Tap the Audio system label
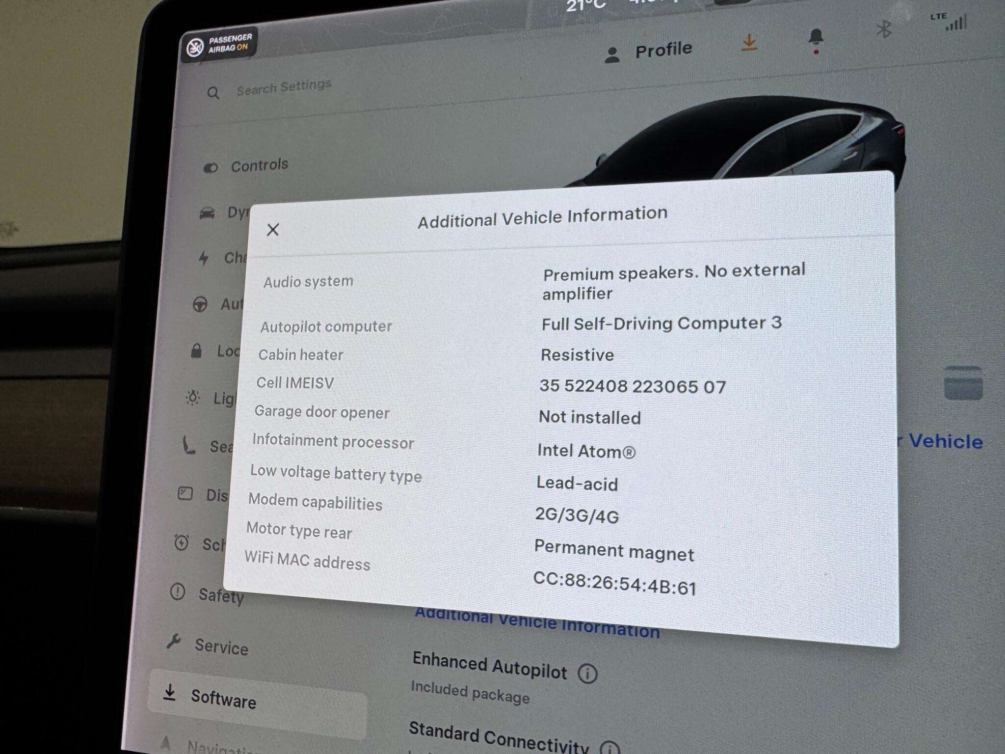Screen dimensions: 1005x754 coord(308,281)
